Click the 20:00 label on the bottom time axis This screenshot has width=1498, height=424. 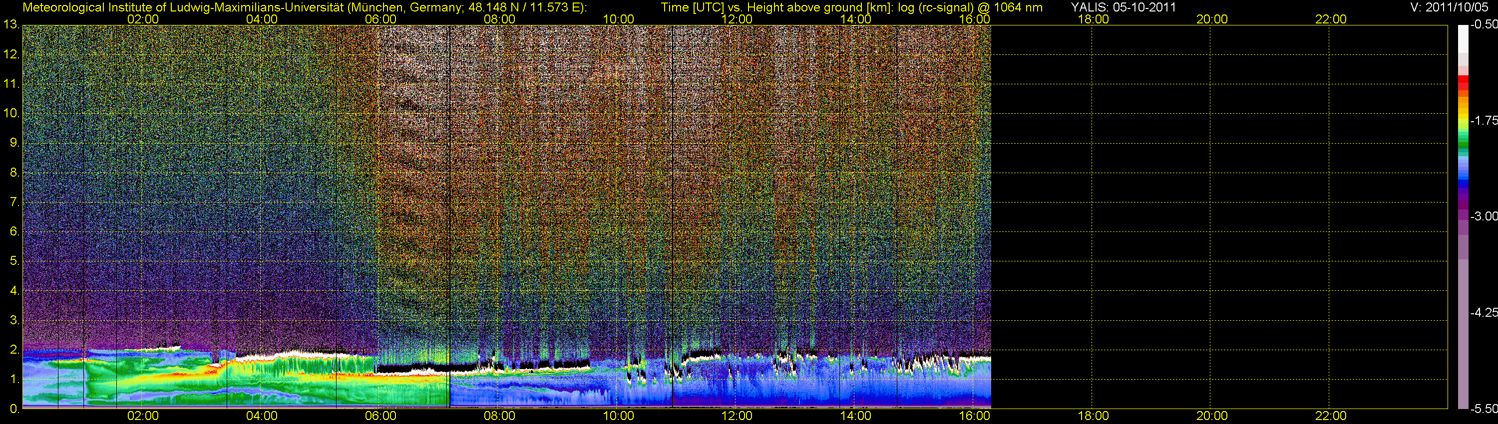point(1212,416)
